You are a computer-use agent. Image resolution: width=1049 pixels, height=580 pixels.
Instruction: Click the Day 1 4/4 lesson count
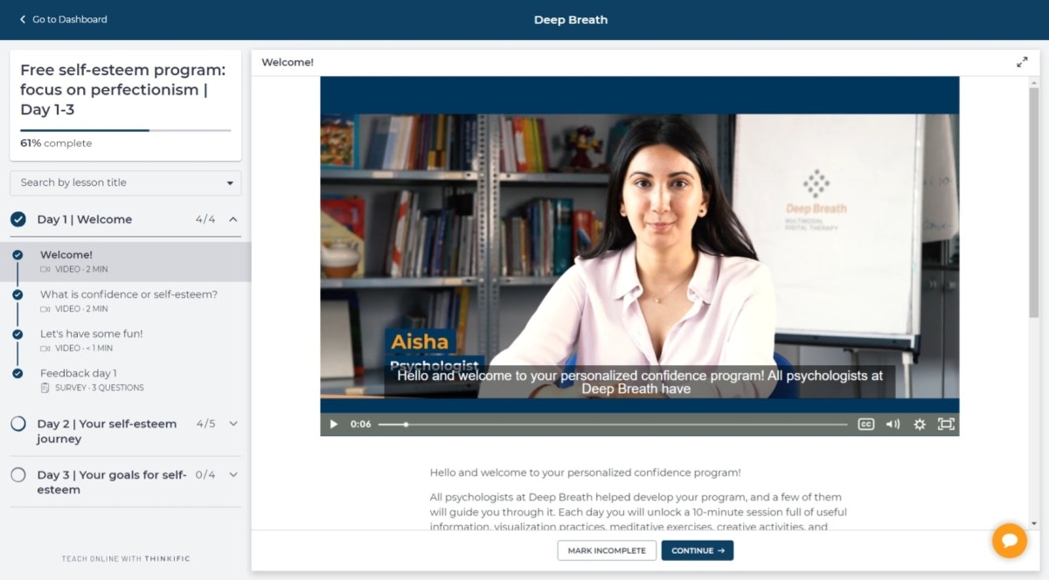205,219
